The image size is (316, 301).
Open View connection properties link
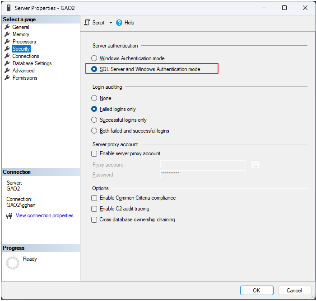[x=45, y=215]
